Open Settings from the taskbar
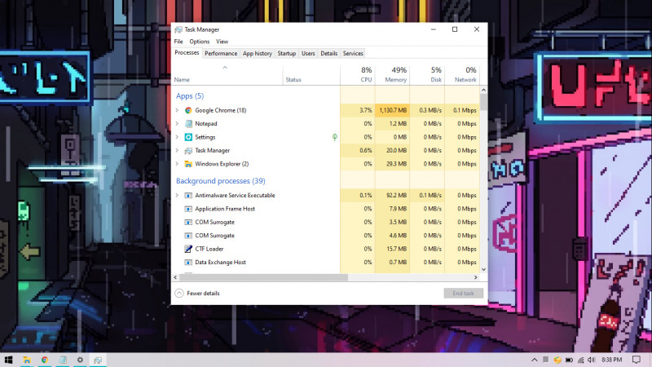The image size is (652, 367). coord(80,360)
